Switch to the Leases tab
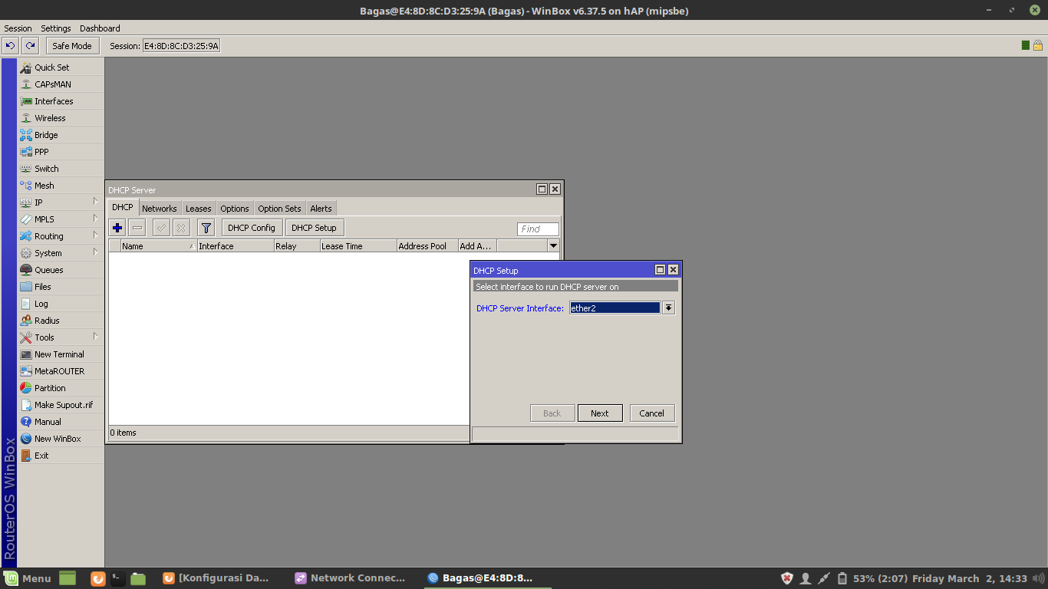Viewport: 1048px width, 589px height. point(199,209)
